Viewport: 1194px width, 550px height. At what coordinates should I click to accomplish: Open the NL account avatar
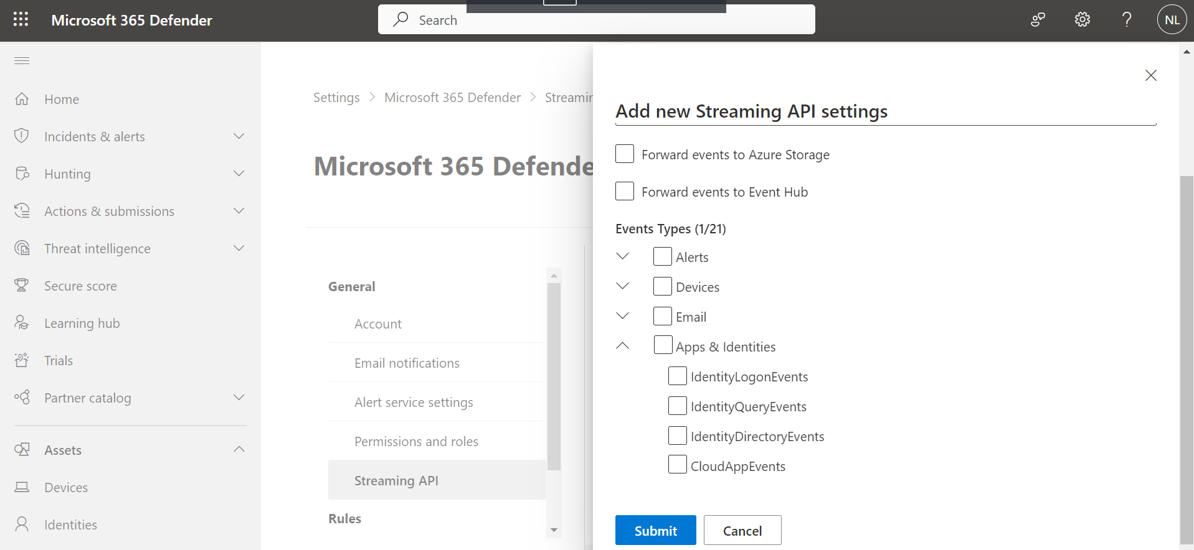1172,20
